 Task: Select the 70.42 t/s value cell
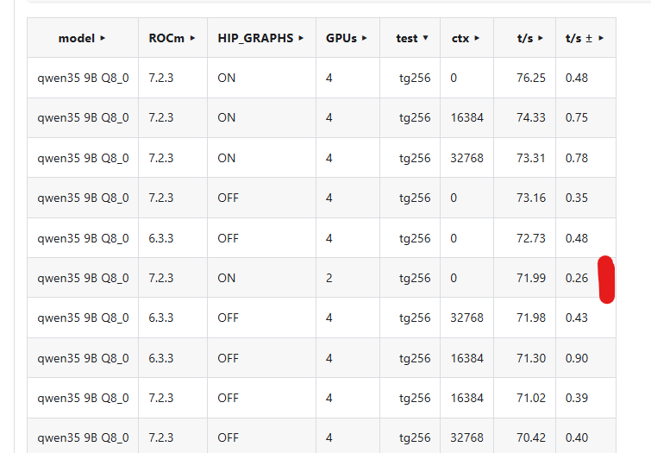tap(524, 437)
